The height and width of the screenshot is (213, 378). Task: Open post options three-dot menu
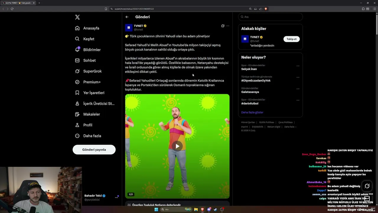point(228,26)
